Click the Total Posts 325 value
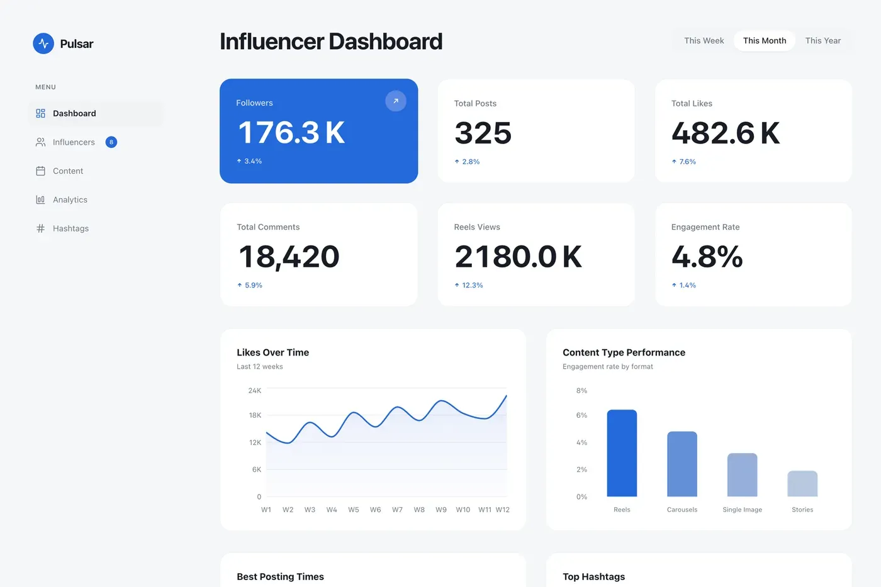Screen dimensions: 881x587 click(483, 133)
